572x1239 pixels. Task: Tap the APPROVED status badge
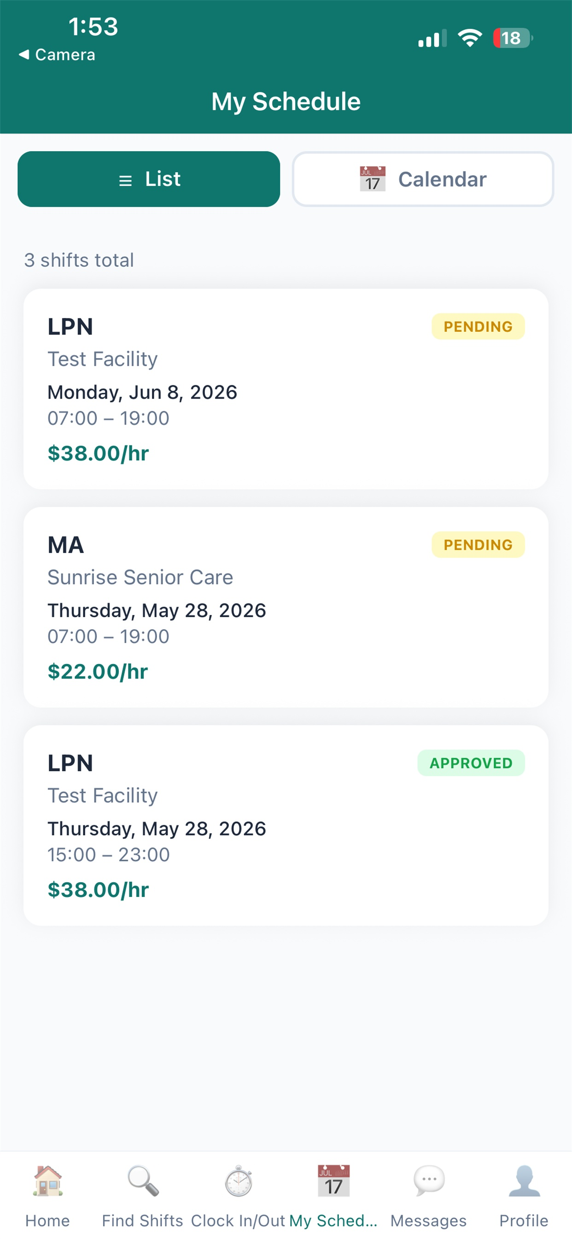[x=471, y=763]
